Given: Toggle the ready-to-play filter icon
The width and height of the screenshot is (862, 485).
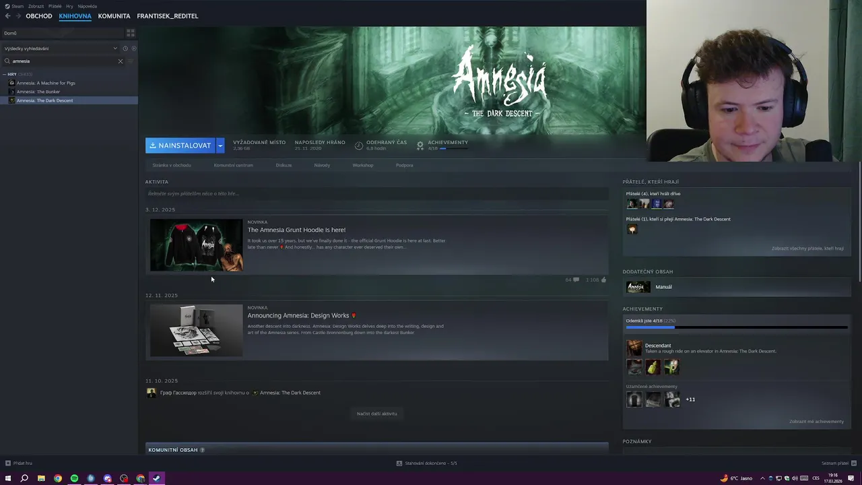Looking at the screenshot, I should pos(133,48).
